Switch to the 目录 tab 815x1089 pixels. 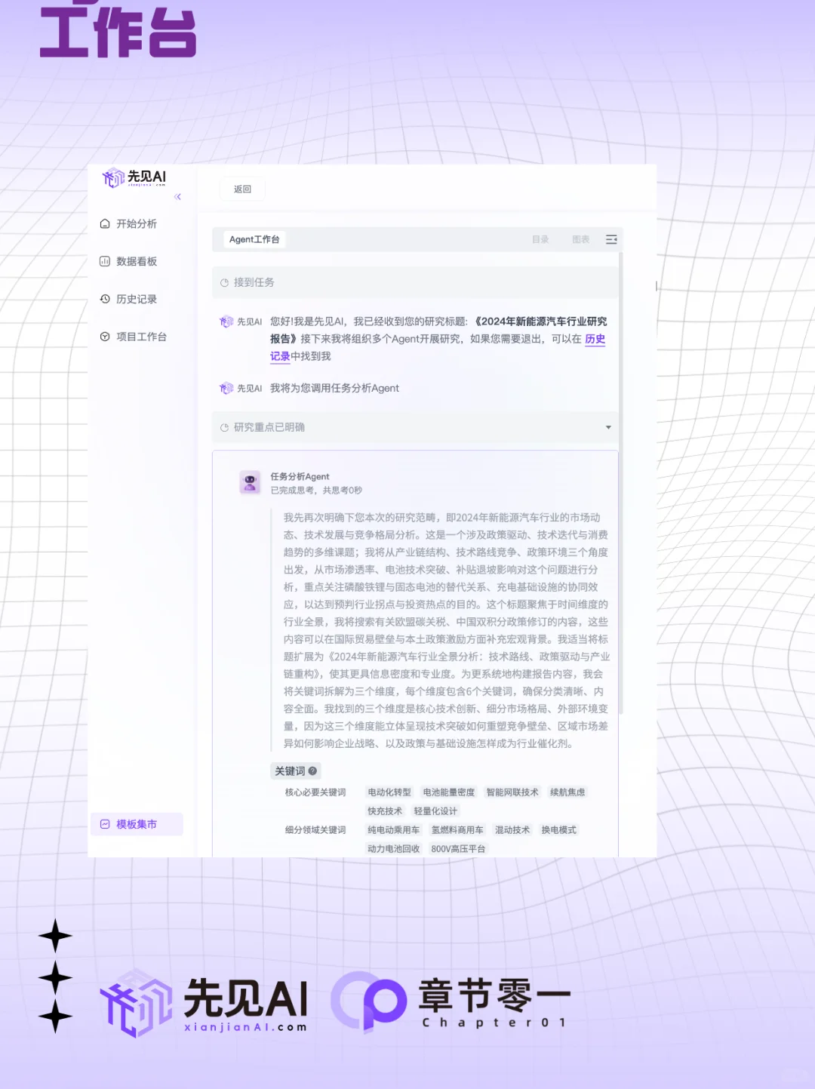pyautogui.click(x=540, y=239)
